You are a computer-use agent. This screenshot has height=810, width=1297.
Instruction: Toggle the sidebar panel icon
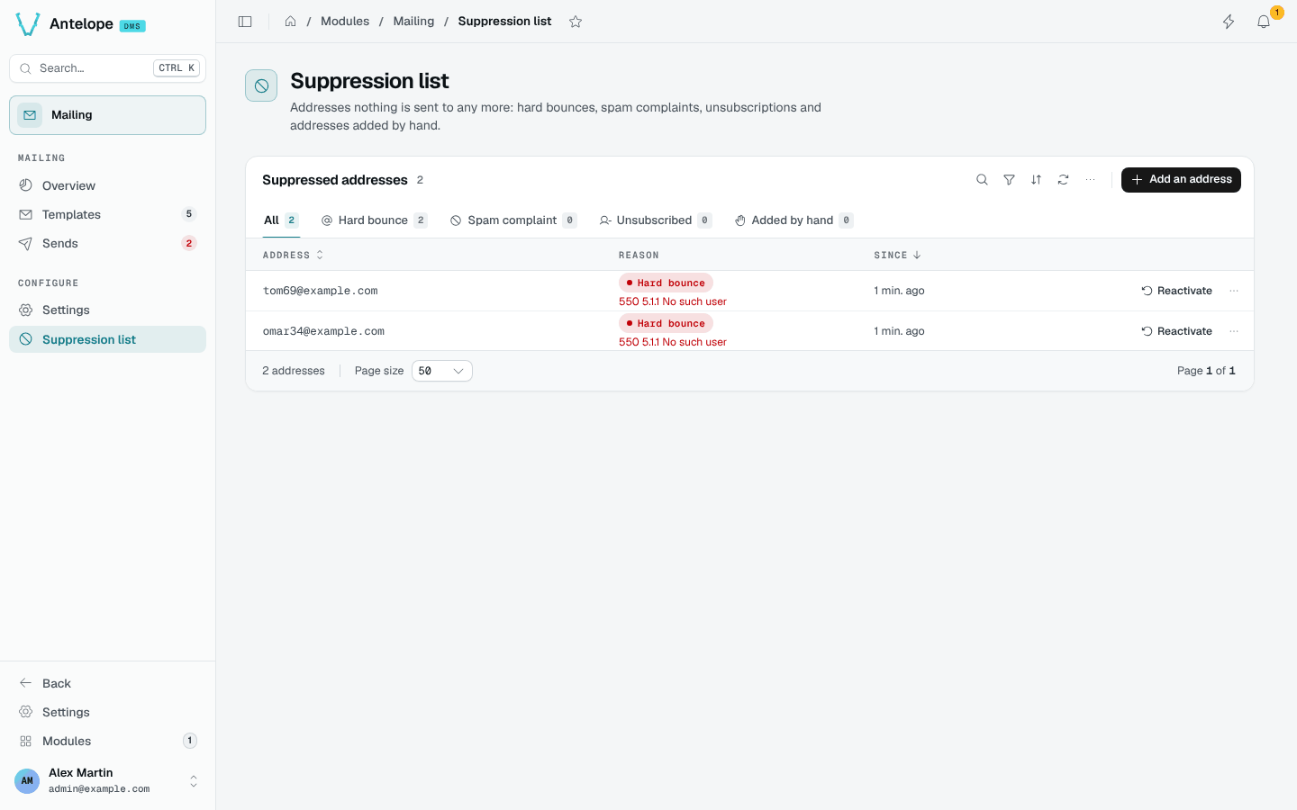[x=245, y=22]
